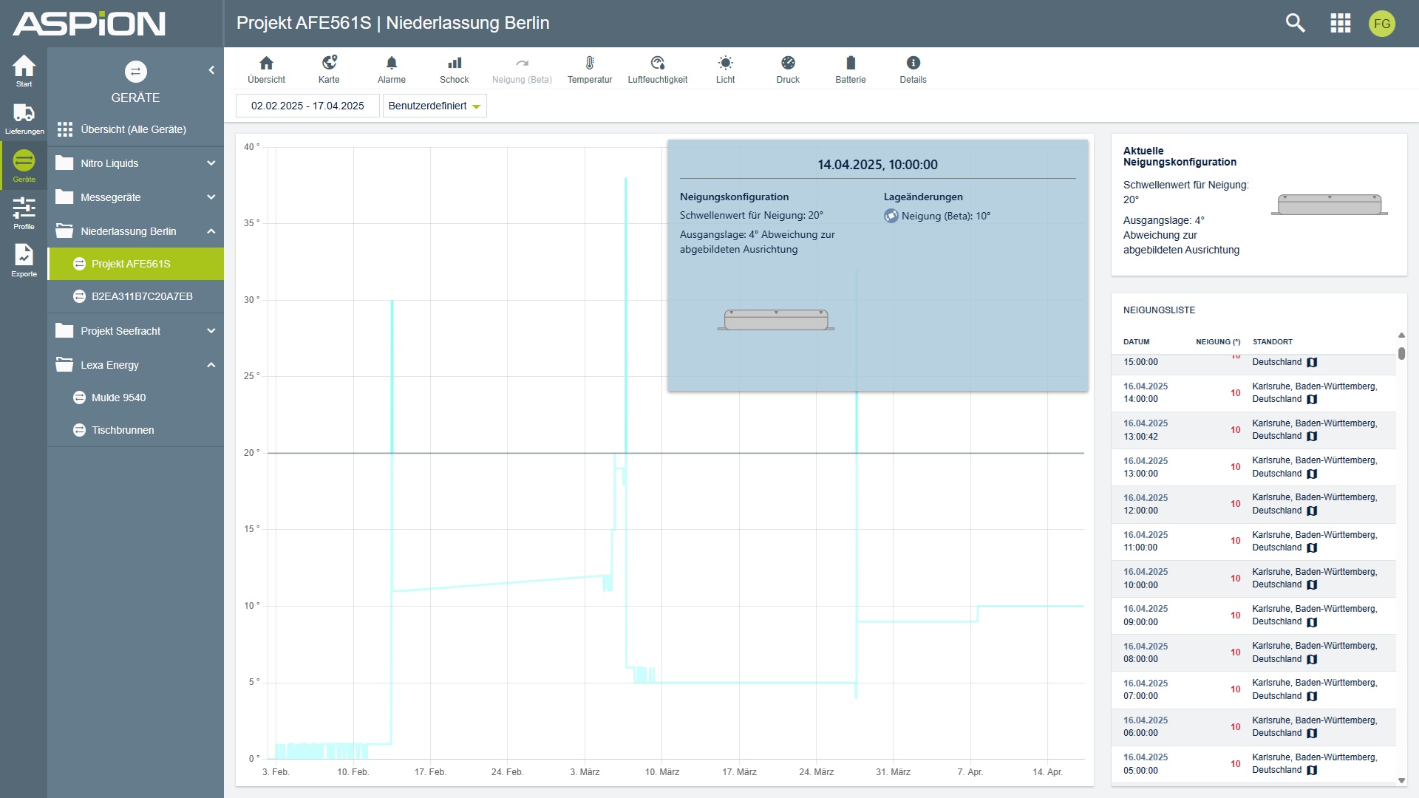The image size is (1419, 798).
Task: Collapse the Lexa Energy folder
Action: [x=211, y=365]
